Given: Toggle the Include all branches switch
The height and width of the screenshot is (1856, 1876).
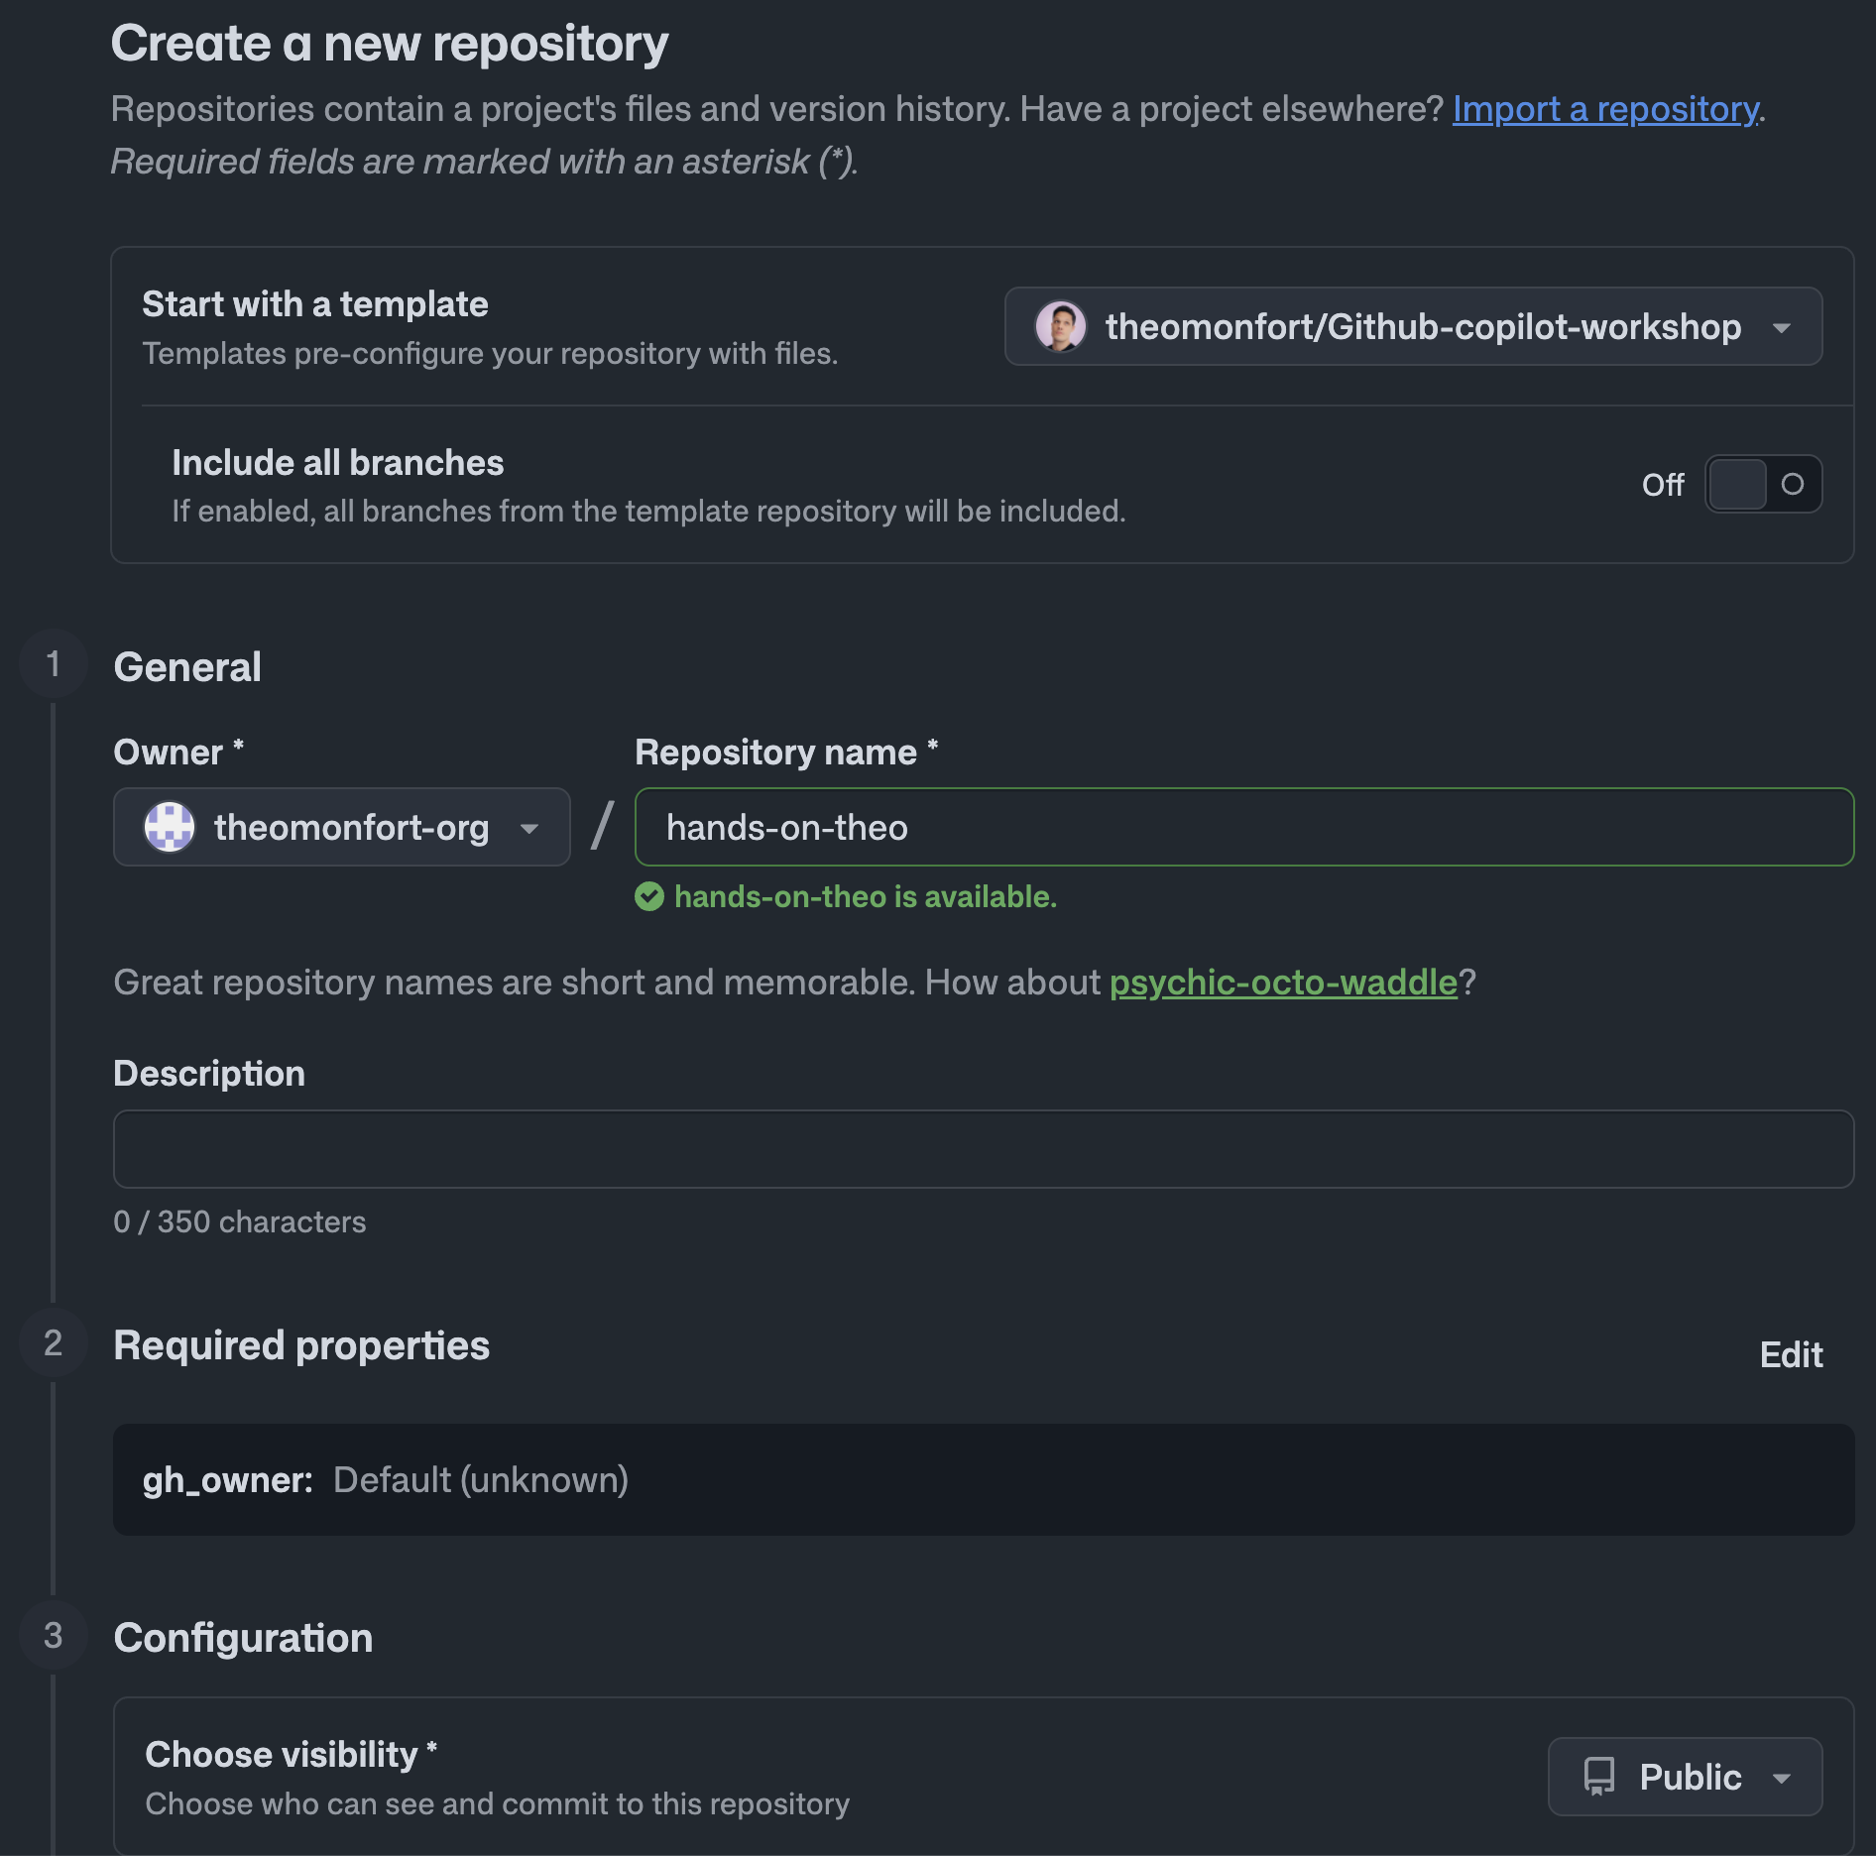Looking at the screenshot, I should pos(1763,484).
